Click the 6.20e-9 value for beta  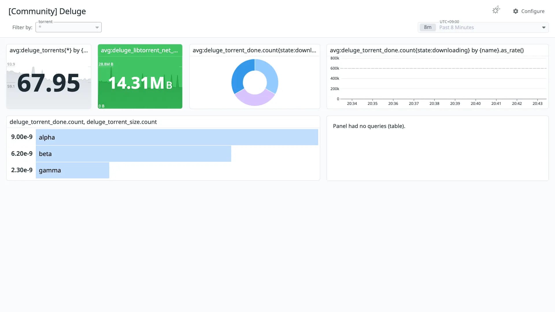click(x=22, y=154)
